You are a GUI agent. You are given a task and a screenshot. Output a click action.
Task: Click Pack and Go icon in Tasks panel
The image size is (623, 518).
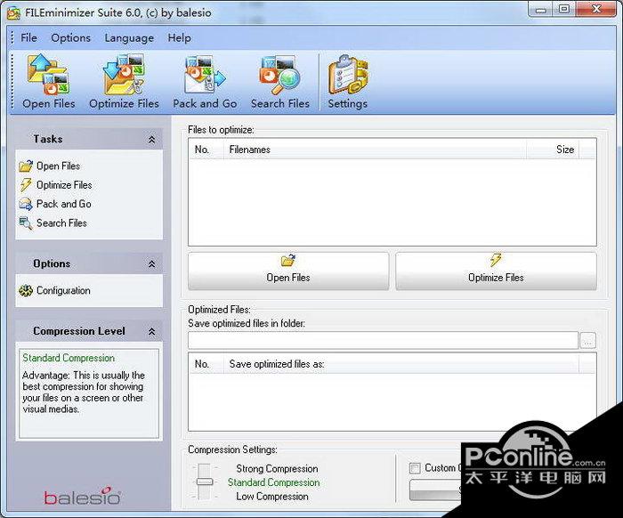click(x=26, y=204)
